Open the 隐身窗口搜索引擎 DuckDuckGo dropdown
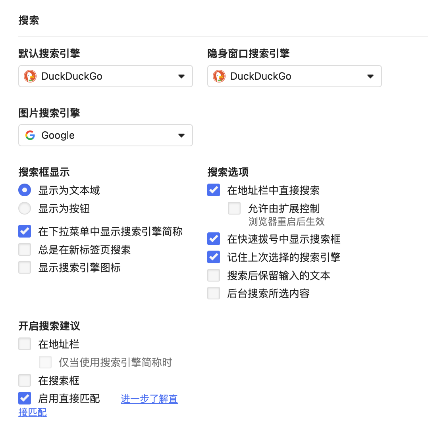 294,76
